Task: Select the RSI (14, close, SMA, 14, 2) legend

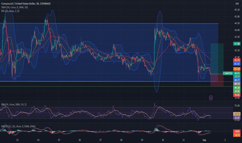Action: pyautogui.click(x=14, y=105)
